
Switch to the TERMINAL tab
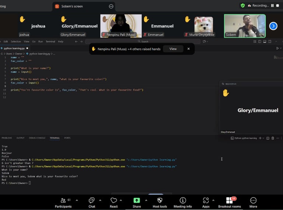(55, 138)
